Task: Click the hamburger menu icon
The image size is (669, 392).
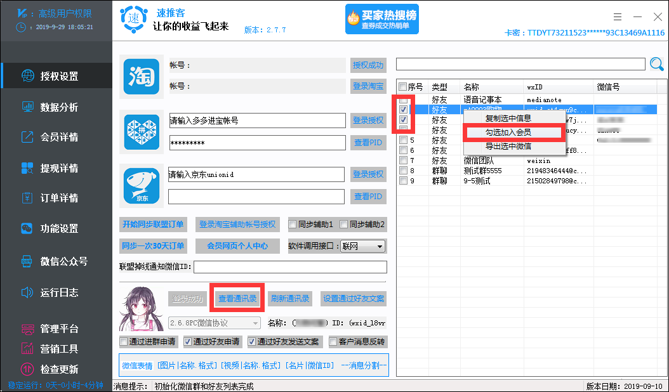Action: click(618, 16)
